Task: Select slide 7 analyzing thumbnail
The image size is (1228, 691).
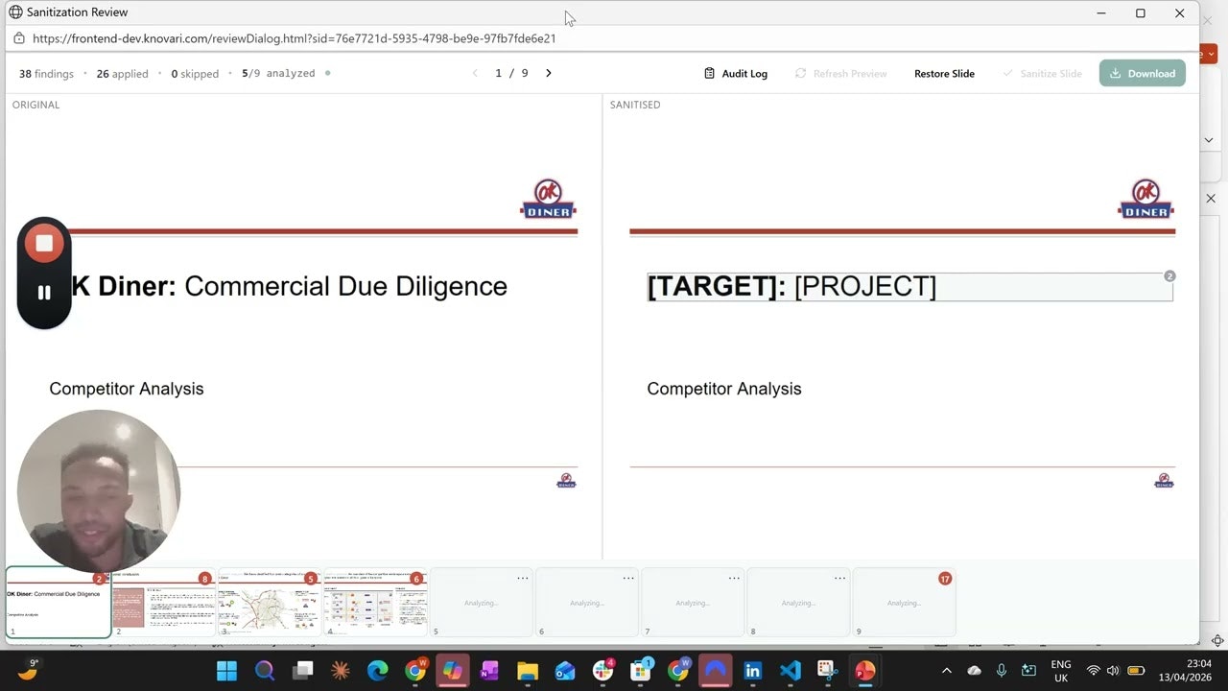Action: pyautogui.click(x=692, y=603)
